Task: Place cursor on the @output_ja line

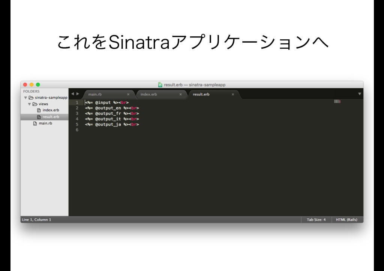Action: (x=112, y=124)
